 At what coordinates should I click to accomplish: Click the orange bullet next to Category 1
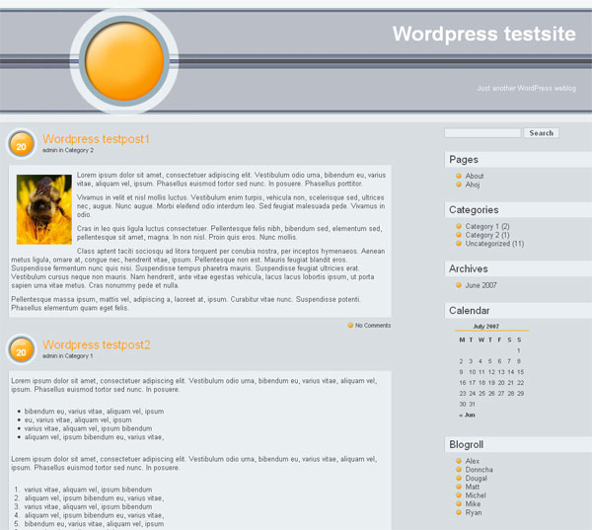point(459,226)
